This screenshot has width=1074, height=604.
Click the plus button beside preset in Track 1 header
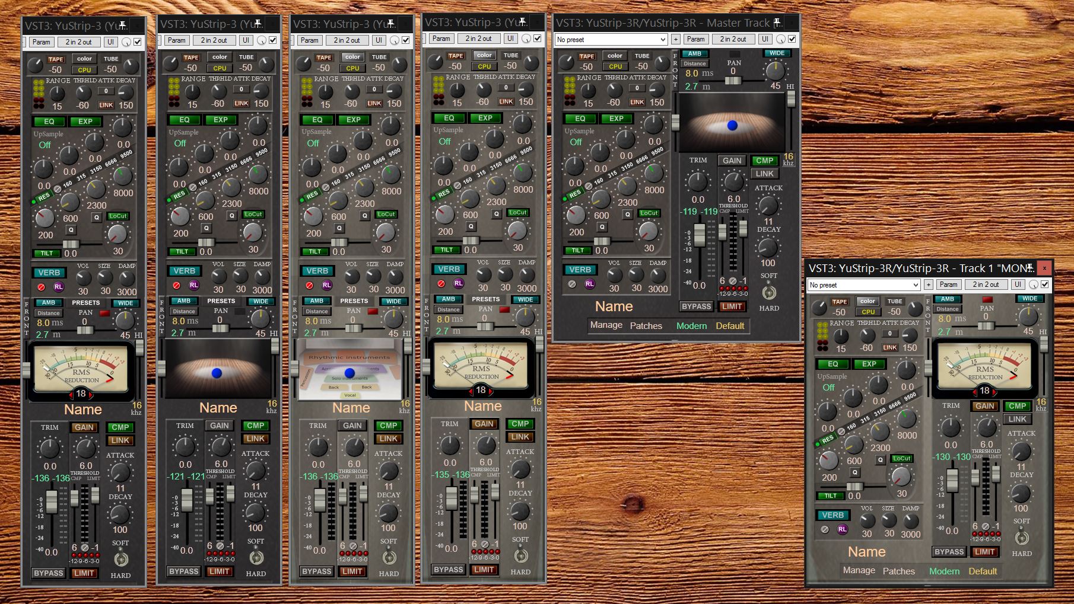coord(929,285)
